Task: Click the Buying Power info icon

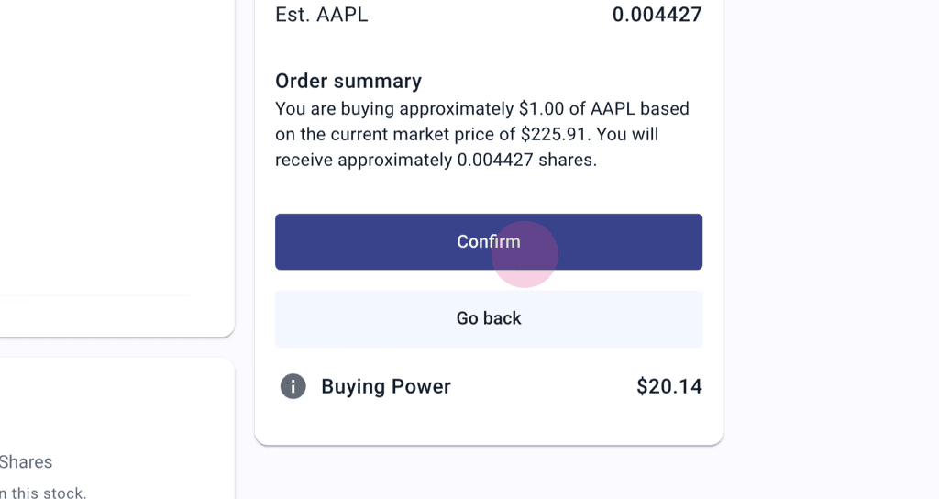Action: 293,386
